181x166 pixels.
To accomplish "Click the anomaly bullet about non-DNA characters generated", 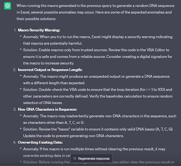I will coord(100,119).
